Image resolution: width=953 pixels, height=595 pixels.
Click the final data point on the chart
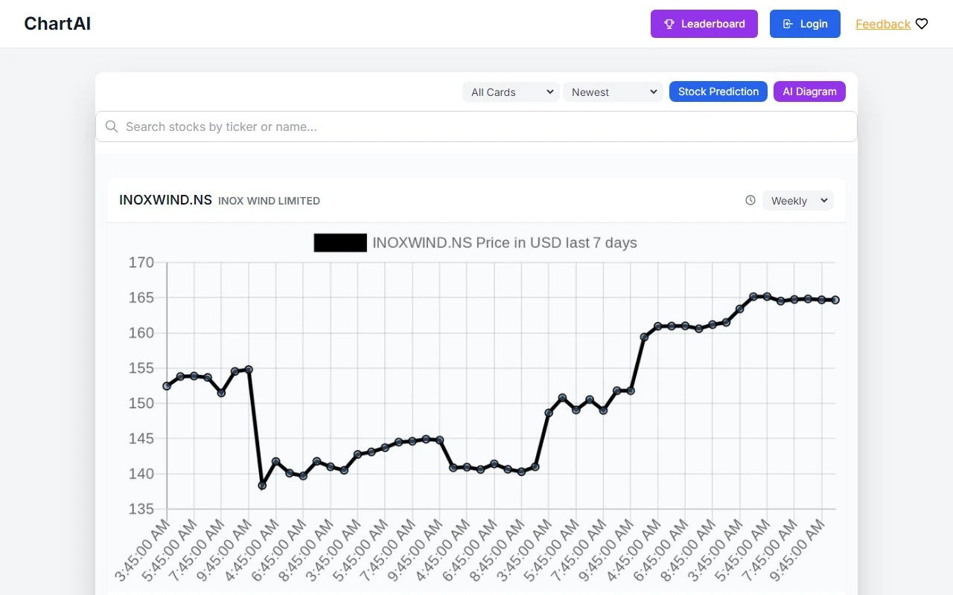coord(835,300)
